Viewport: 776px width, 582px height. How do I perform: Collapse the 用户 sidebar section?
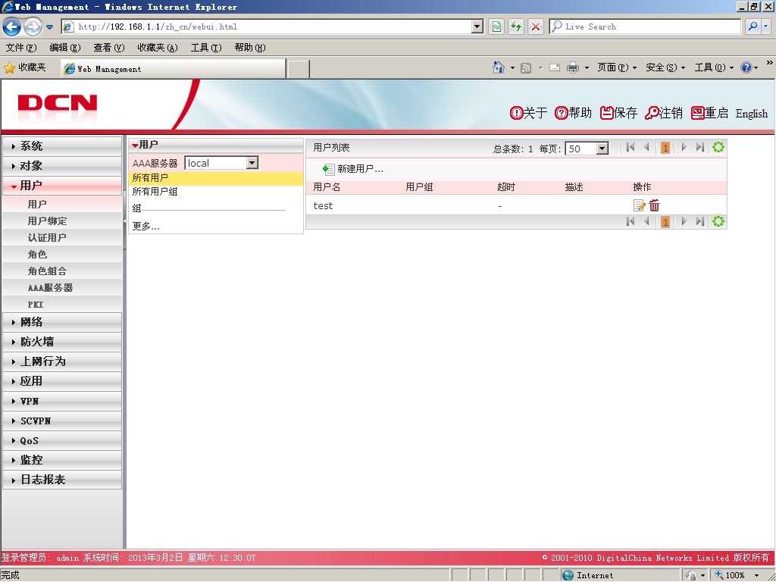coord(62,186)
